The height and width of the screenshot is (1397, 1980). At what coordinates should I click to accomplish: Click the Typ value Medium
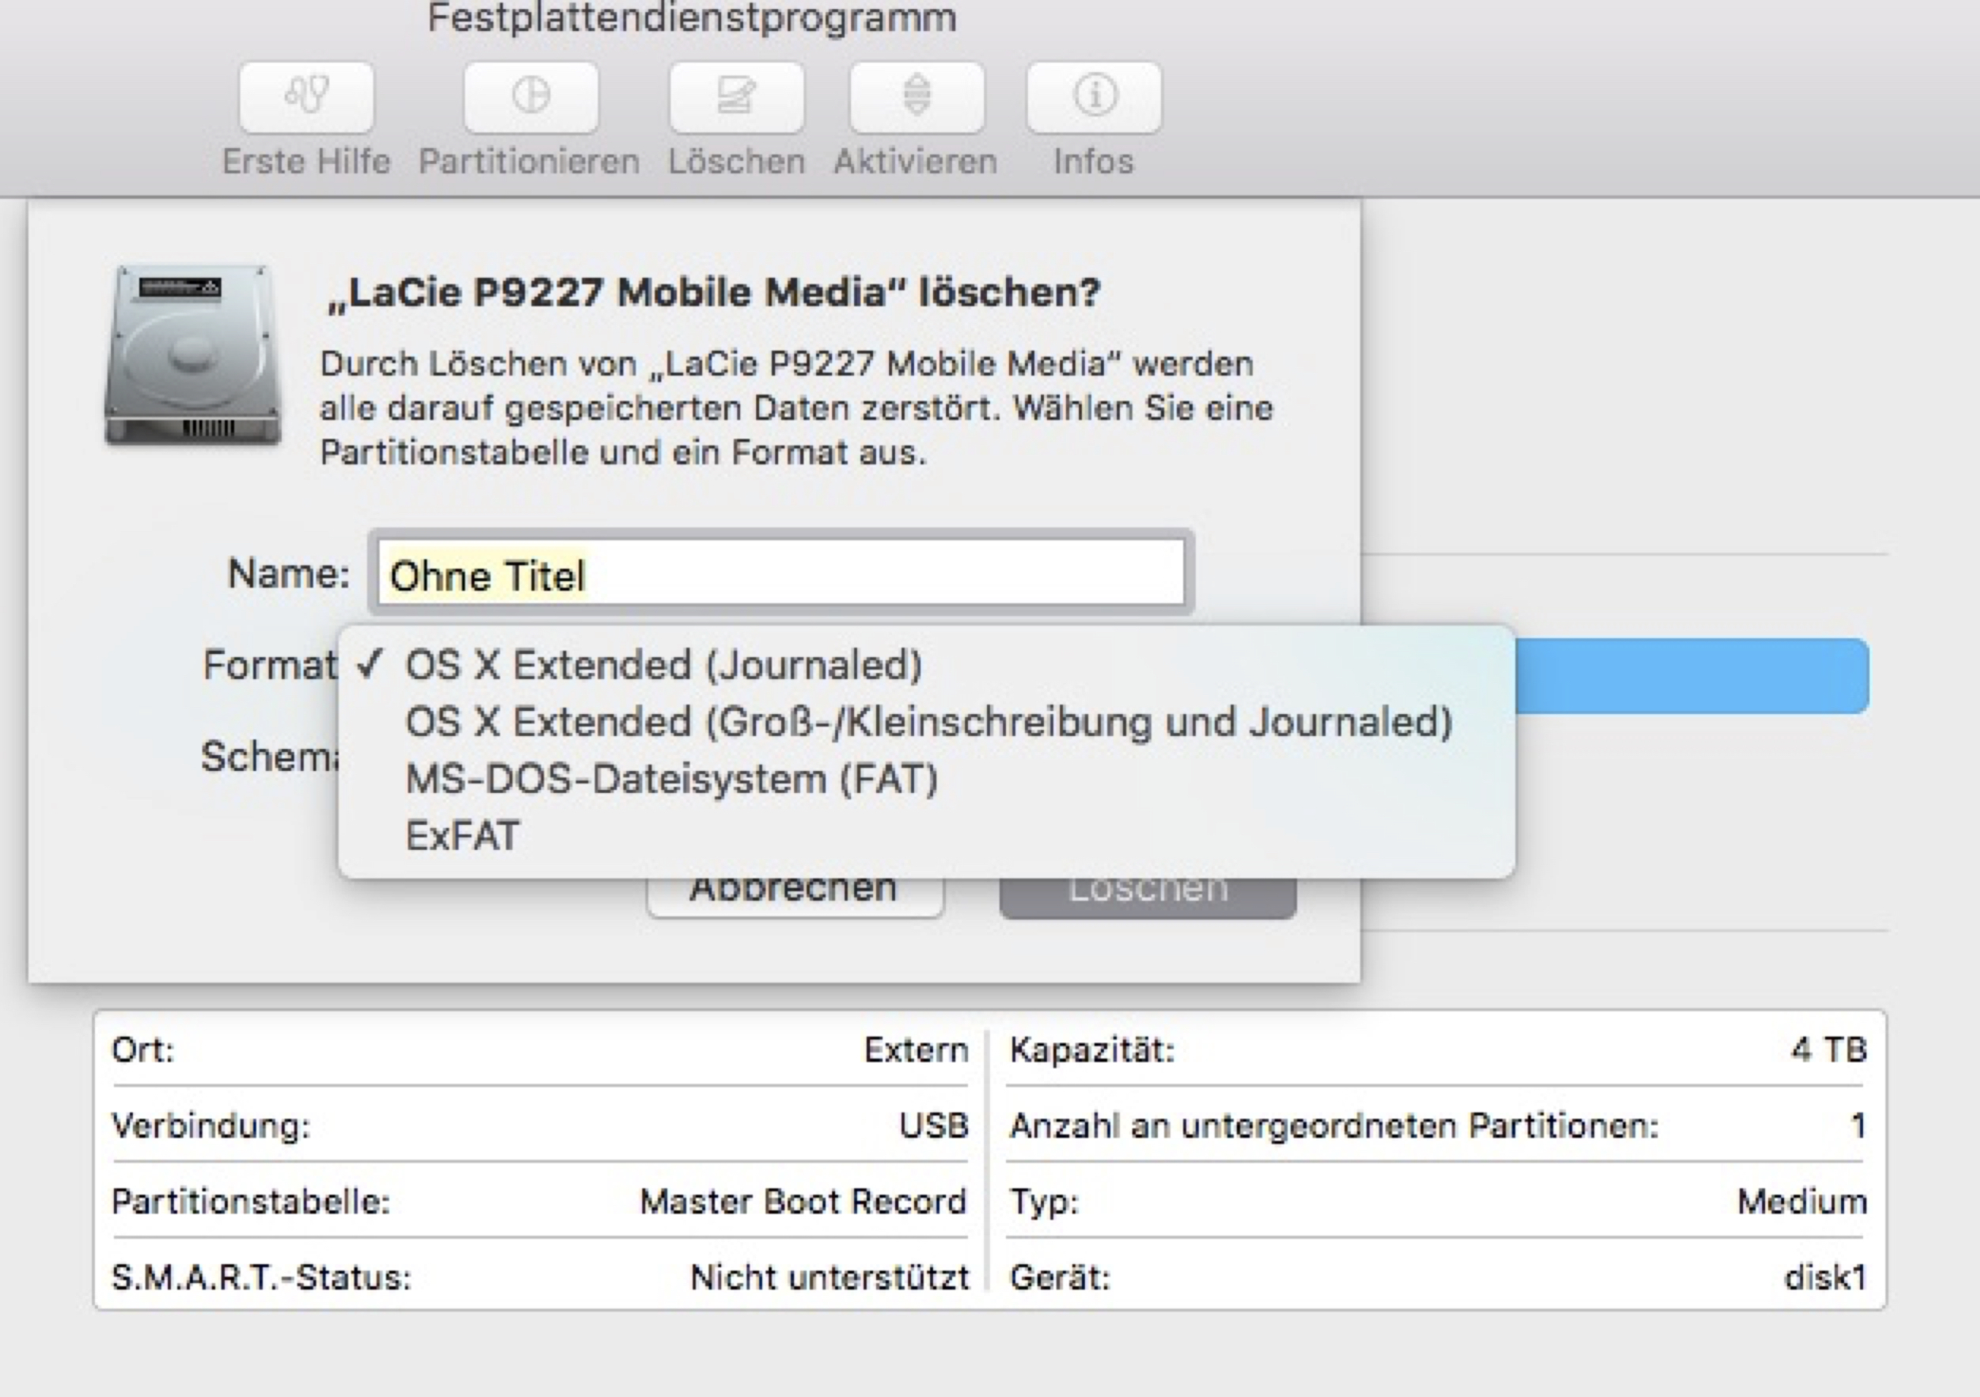[x=1802, y=1201]
